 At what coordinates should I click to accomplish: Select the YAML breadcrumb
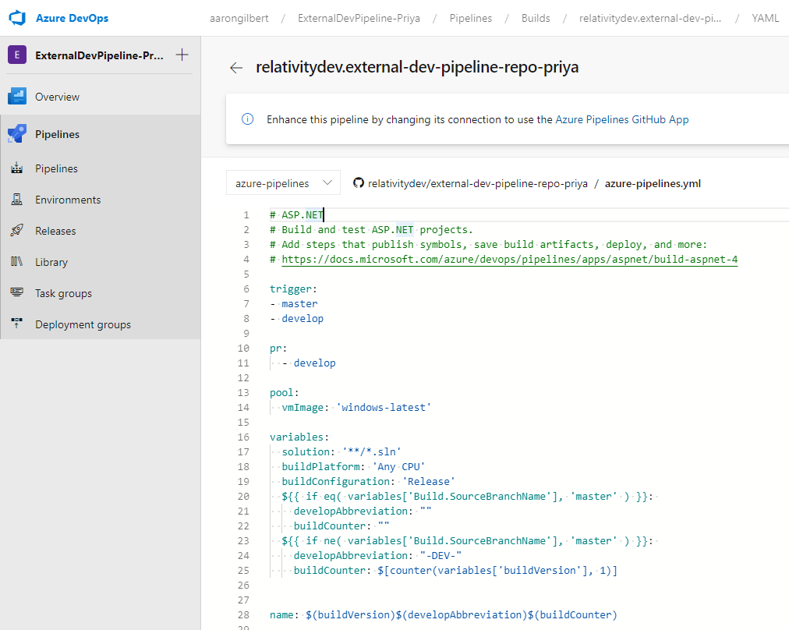(x=765, y=18)
